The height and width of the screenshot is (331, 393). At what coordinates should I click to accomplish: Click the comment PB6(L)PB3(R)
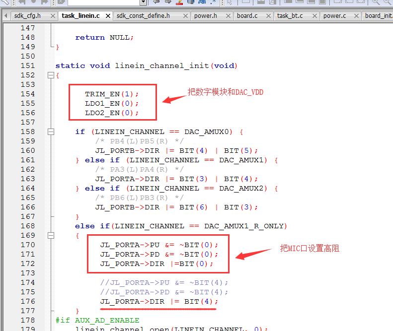coord(139,198)
